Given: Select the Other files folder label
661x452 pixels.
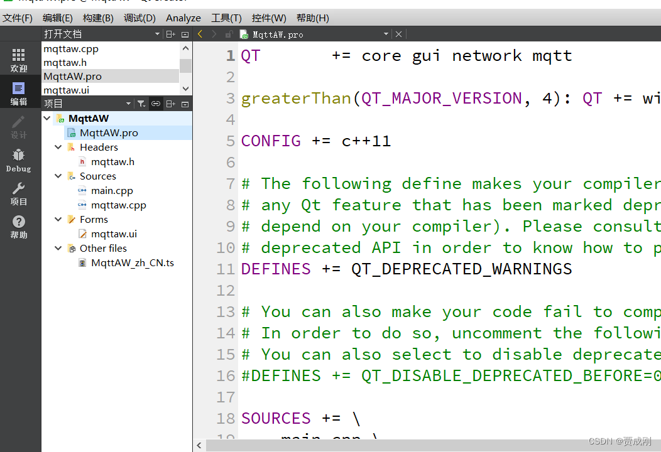Looking at the screenshot, I should [103, 249].
